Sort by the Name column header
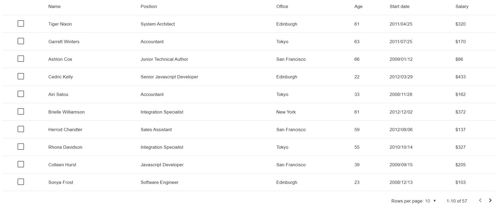This screenshot has height=210, width=497. (x=54, y=6)
